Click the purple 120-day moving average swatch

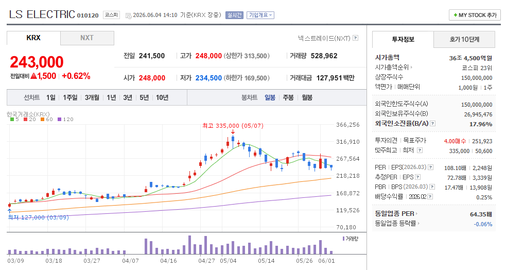[59, 119]
